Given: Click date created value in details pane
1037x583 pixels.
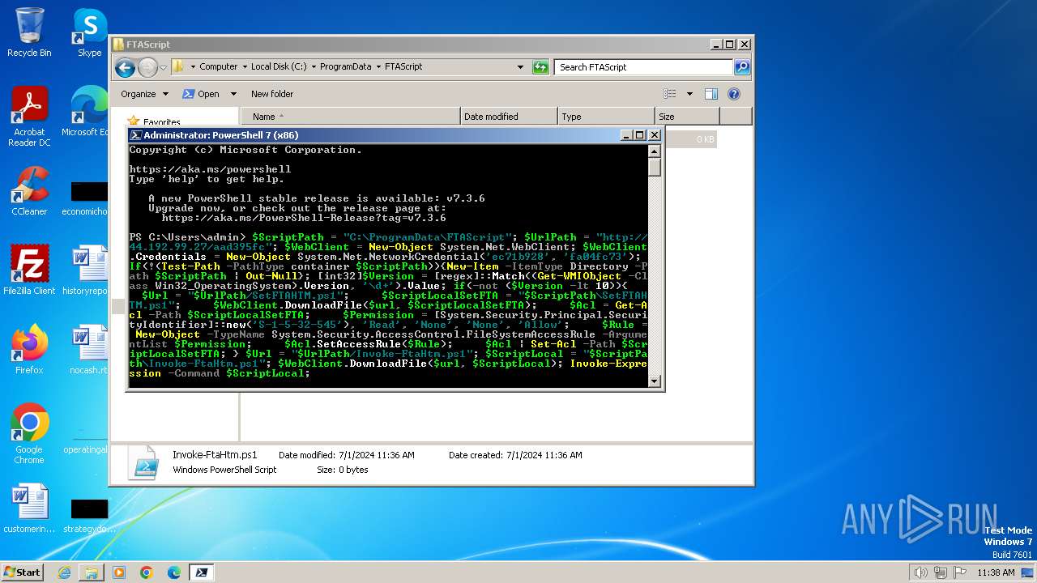Looking at the screenshot, I should 546,455.
